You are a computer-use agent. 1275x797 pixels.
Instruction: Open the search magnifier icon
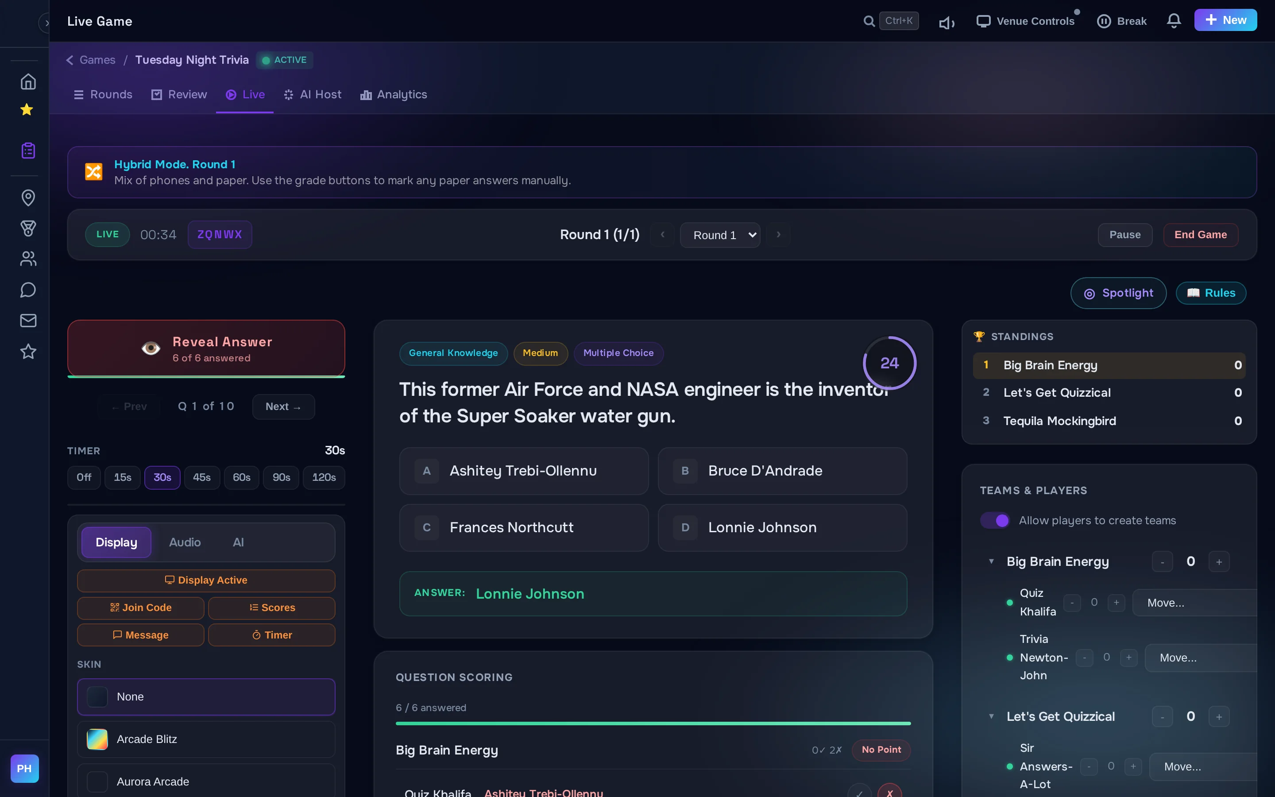(x=869, y=21)
